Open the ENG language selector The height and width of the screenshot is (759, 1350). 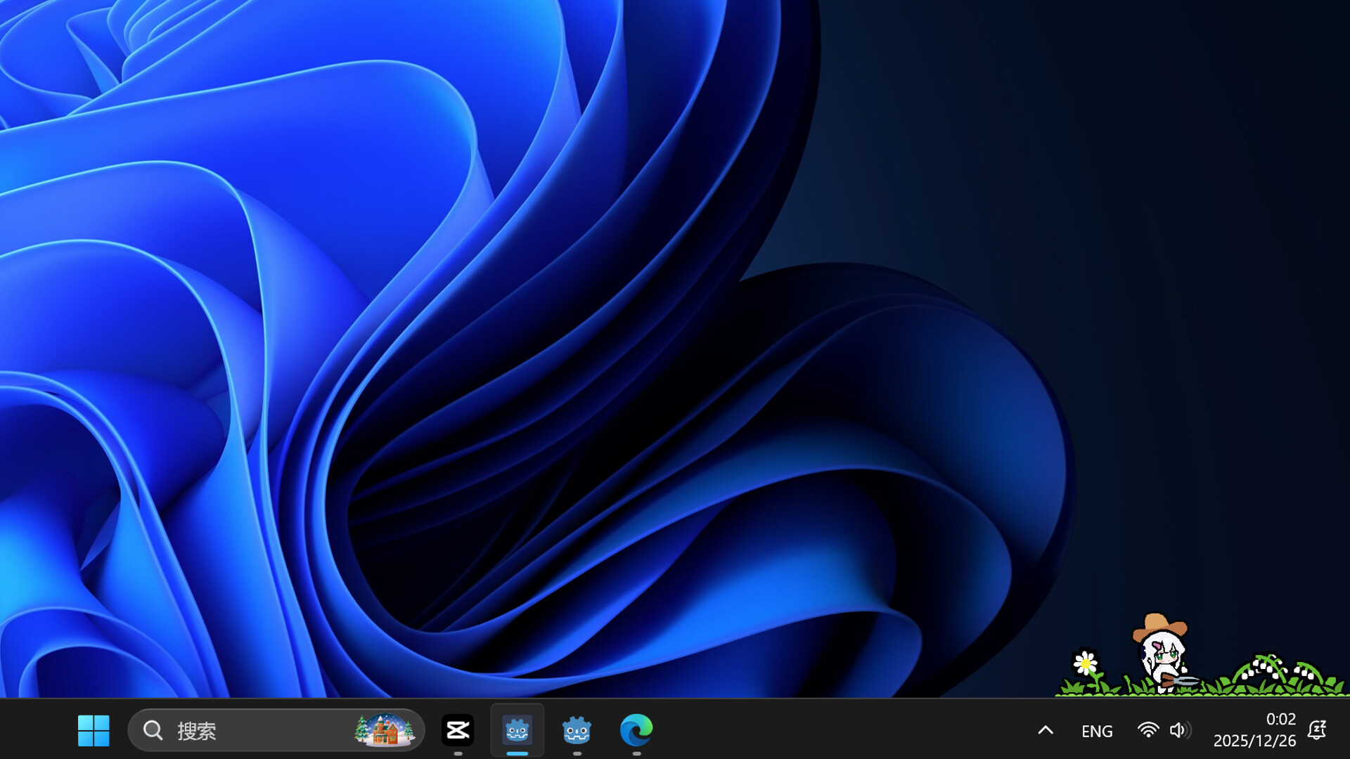[x=1097, y=730]
